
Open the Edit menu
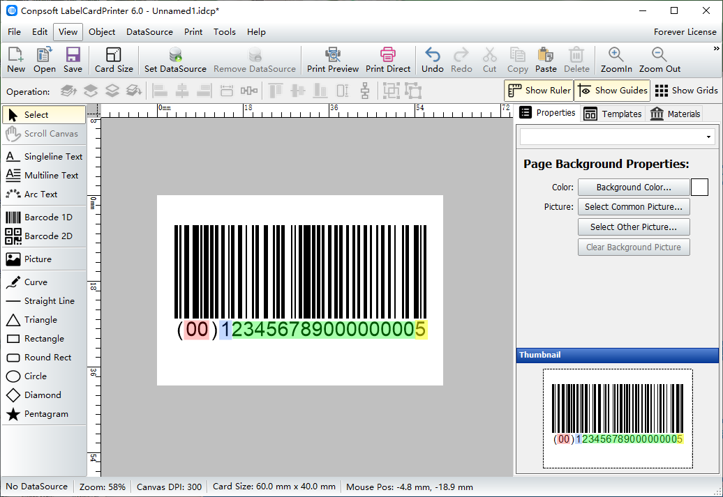(x=40, y=32)
